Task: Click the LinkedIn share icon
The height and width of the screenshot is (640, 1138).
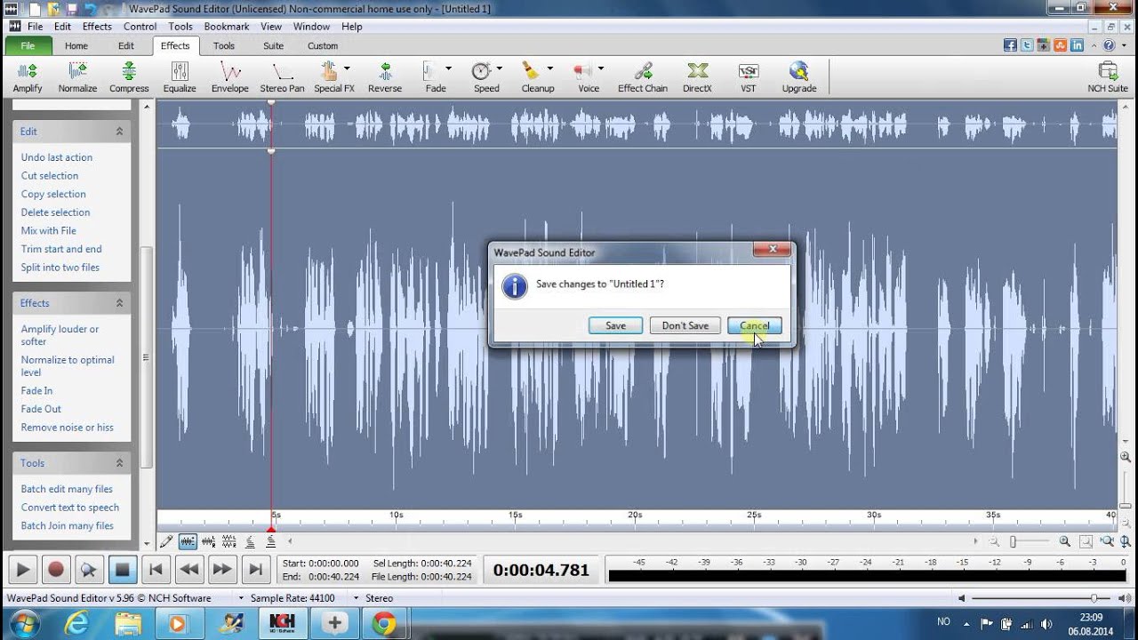Action: pos(1078,45)
